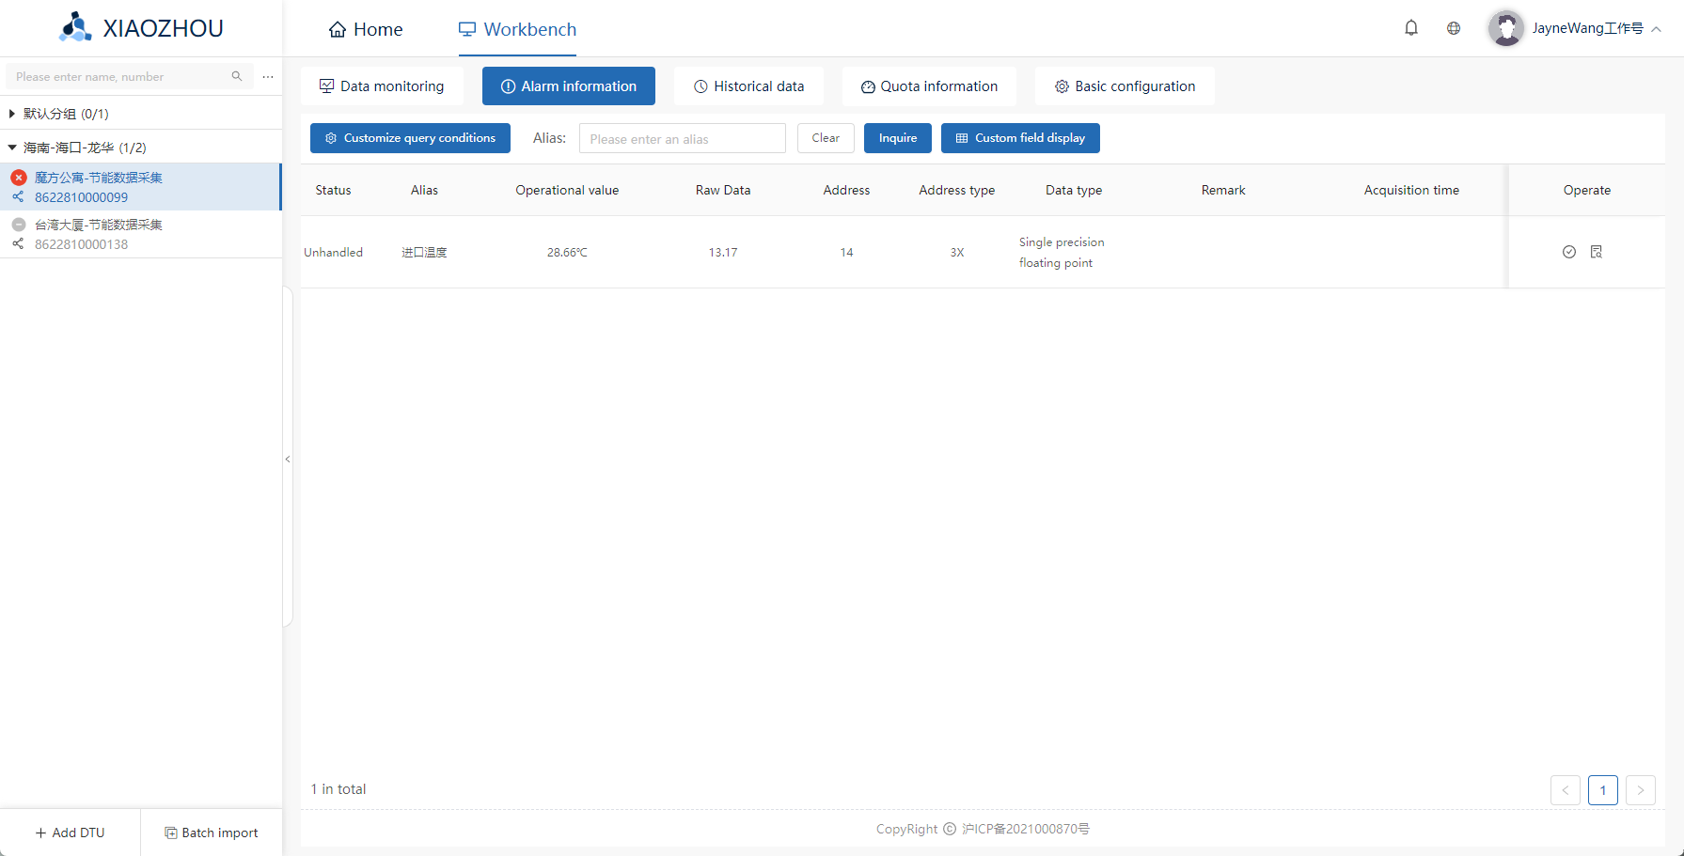Switch to Data monitoring tab
1684x856 pixels.
[x=382, y=86]
